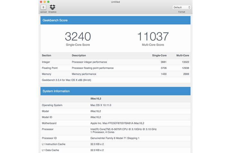Image resolution: width=230 pixels, height=153 pixels.
Task: Select the Integer performance row
Action: click(115, 62)
